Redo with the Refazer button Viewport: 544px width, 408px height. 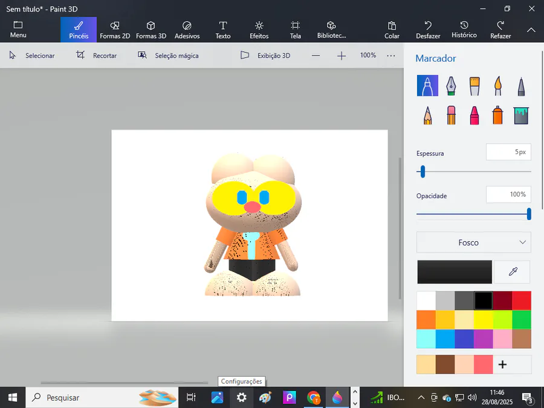click(500, 30)
